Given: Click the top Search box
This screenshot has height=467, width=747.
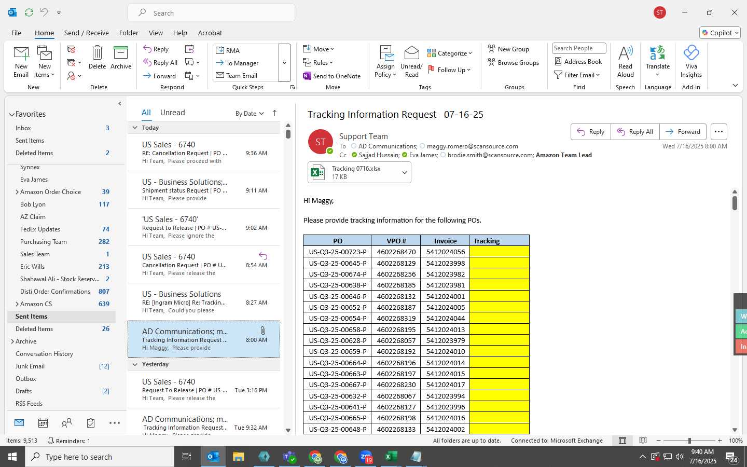Looking at the screenshot, I should [212, 12].
